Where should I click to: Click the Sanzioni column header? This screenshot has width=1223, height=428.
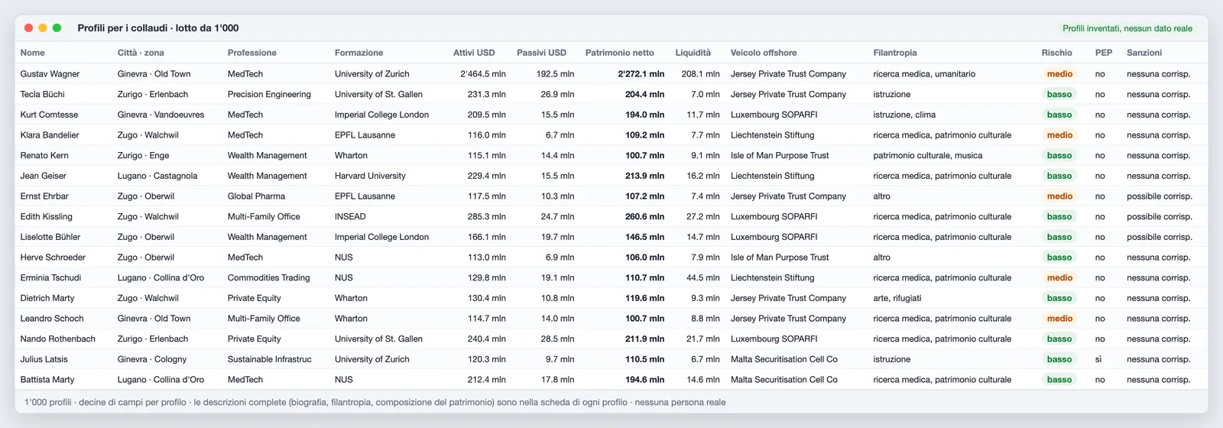click(1144, 53)
